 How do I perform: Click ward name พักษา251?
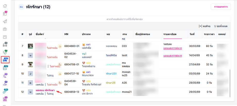(111, 74)
